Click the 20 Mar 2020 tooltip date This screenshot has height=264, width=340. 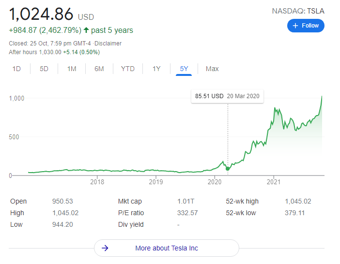243,96
